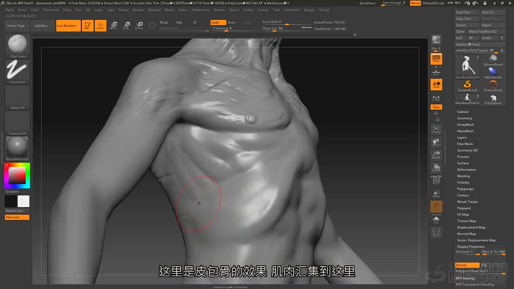Select the SimpleBrush tool icon
514x289 pixels.
point(467,86)
